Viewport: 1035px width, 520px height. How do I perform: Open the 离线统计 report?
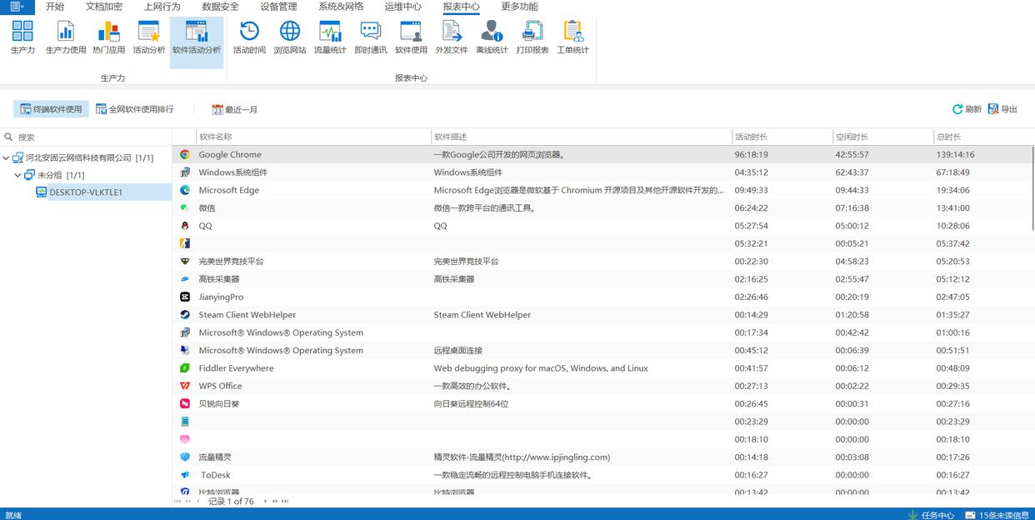492,37
